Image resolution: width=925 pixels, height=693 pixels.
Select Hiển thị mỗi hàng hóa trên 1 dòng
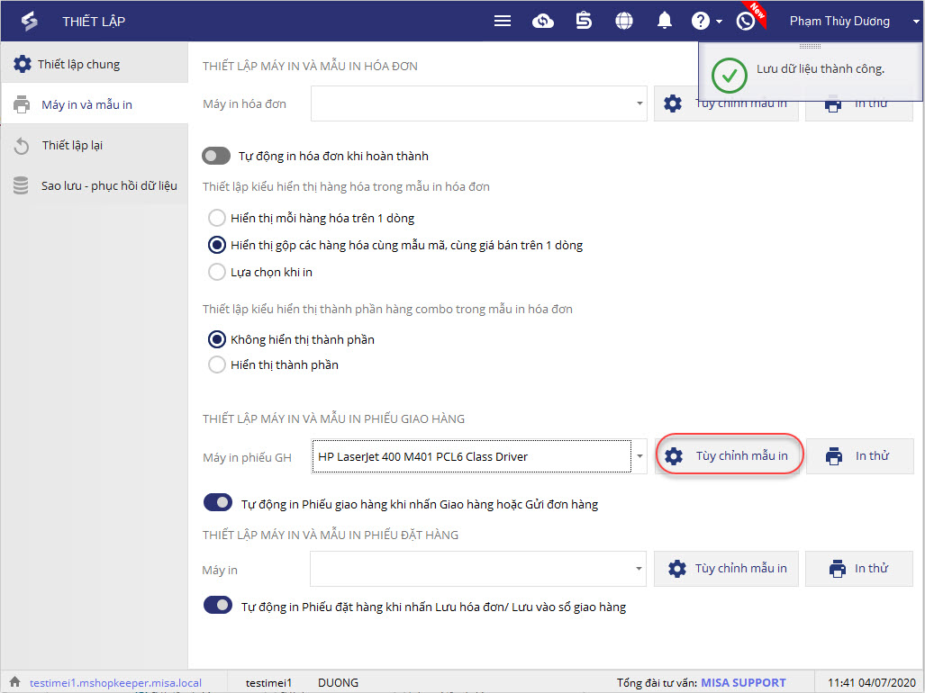coord(217,218)
